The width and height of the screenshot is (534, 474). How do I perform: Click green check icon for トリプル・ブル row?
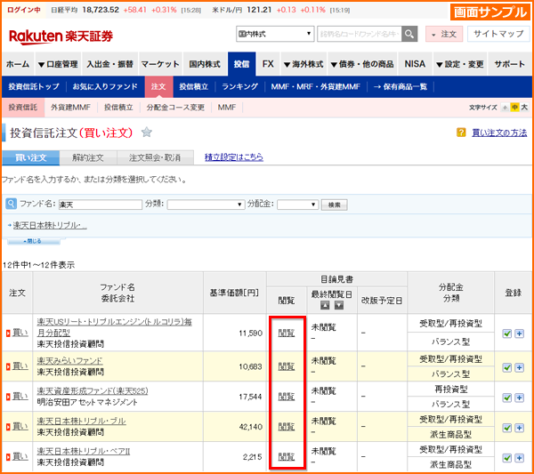tap(507, 428)
